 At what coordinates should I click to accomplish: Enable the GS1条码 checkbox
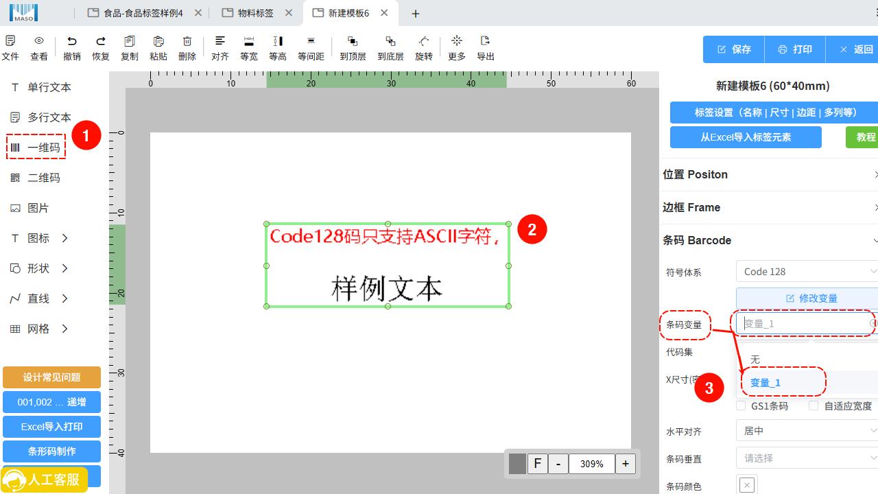pyautogui.click(x=741, y=406)
